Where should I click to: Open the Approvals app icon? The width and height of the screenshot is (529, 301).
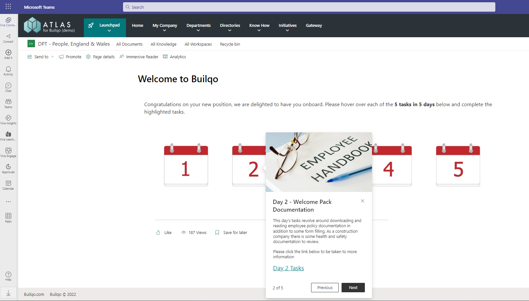(8, 168)
